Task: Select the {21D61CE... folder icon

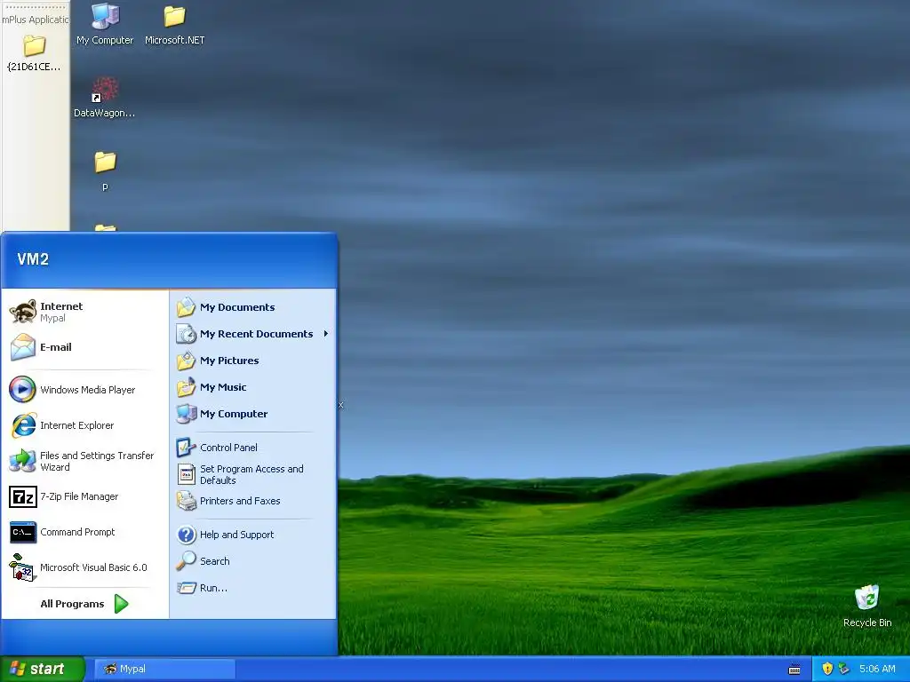Action: click(x=34, y=52)
